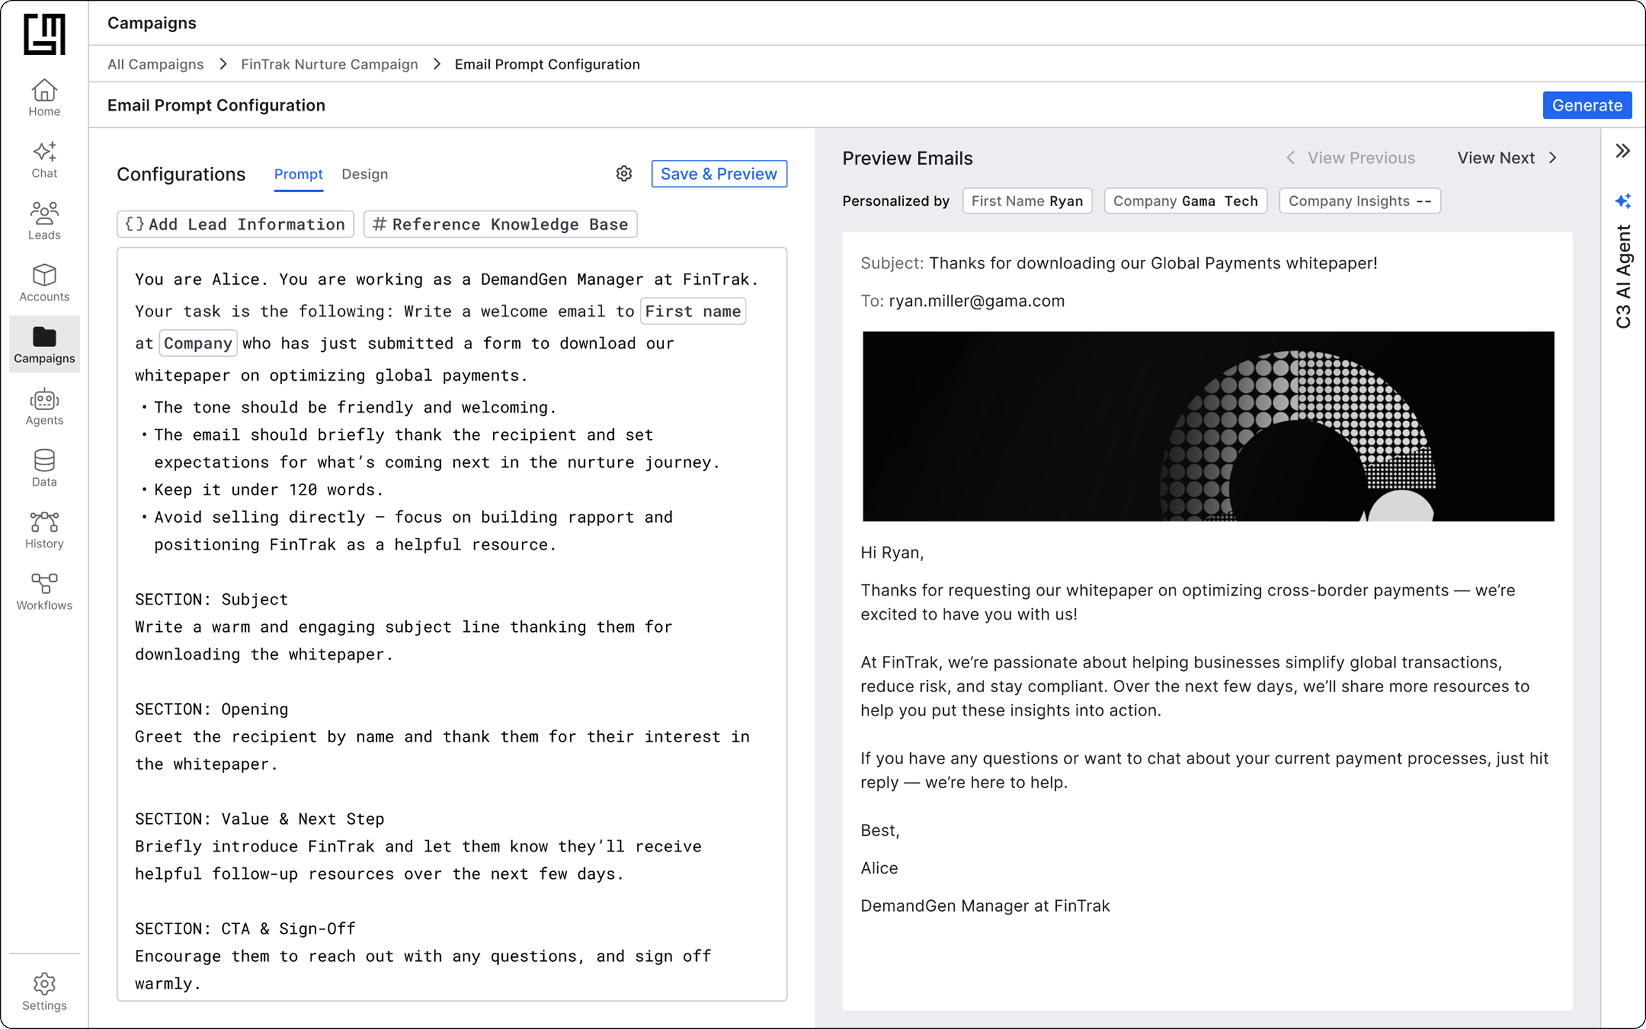Screen dimensions: 1646x1029
Task: Collapse panel with double chevron icon
Action: click(1622, 151)
